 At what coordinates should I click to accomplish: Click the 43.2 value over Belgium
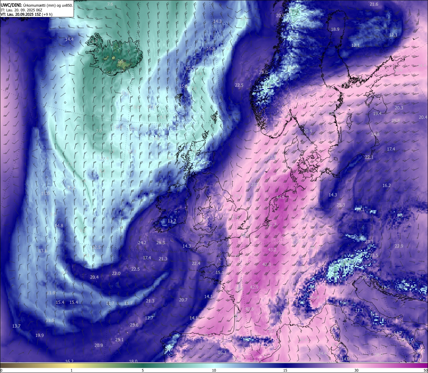pos(272,250)
